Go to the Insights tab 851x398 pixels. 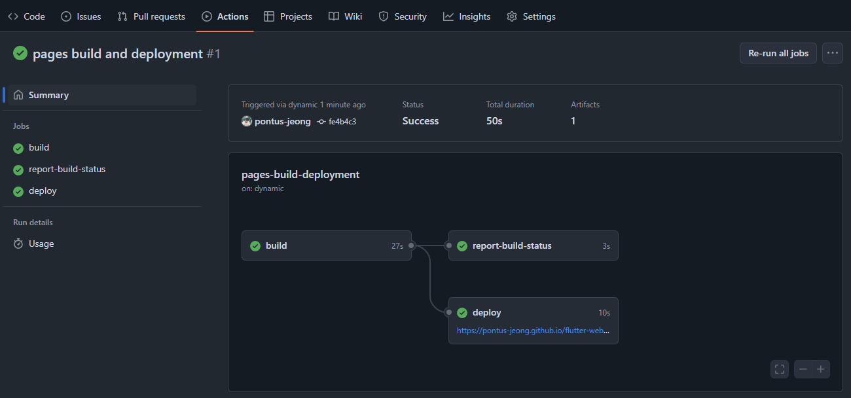point(467,16)
